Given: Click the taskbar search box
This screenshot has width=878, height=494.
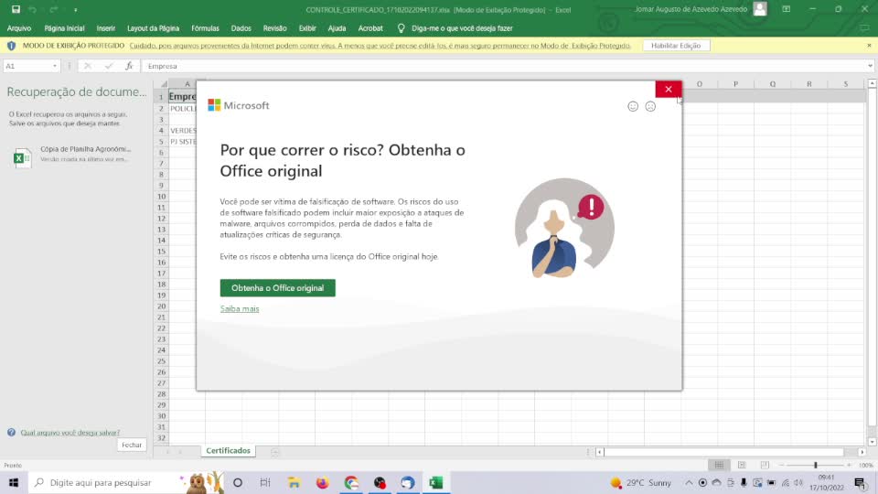Looking at the screenshot, I should click(x=126, y=482).
